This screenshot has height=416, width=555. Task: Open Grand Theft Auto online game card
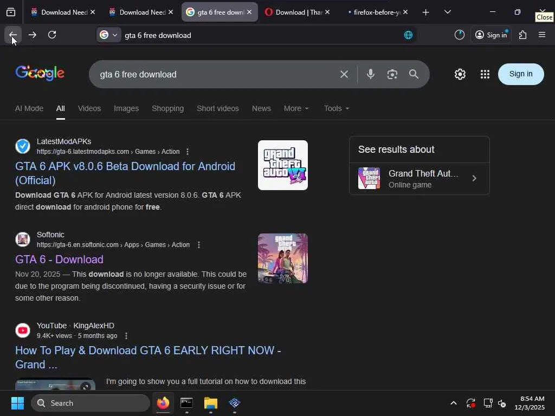(x=420, y=179)
